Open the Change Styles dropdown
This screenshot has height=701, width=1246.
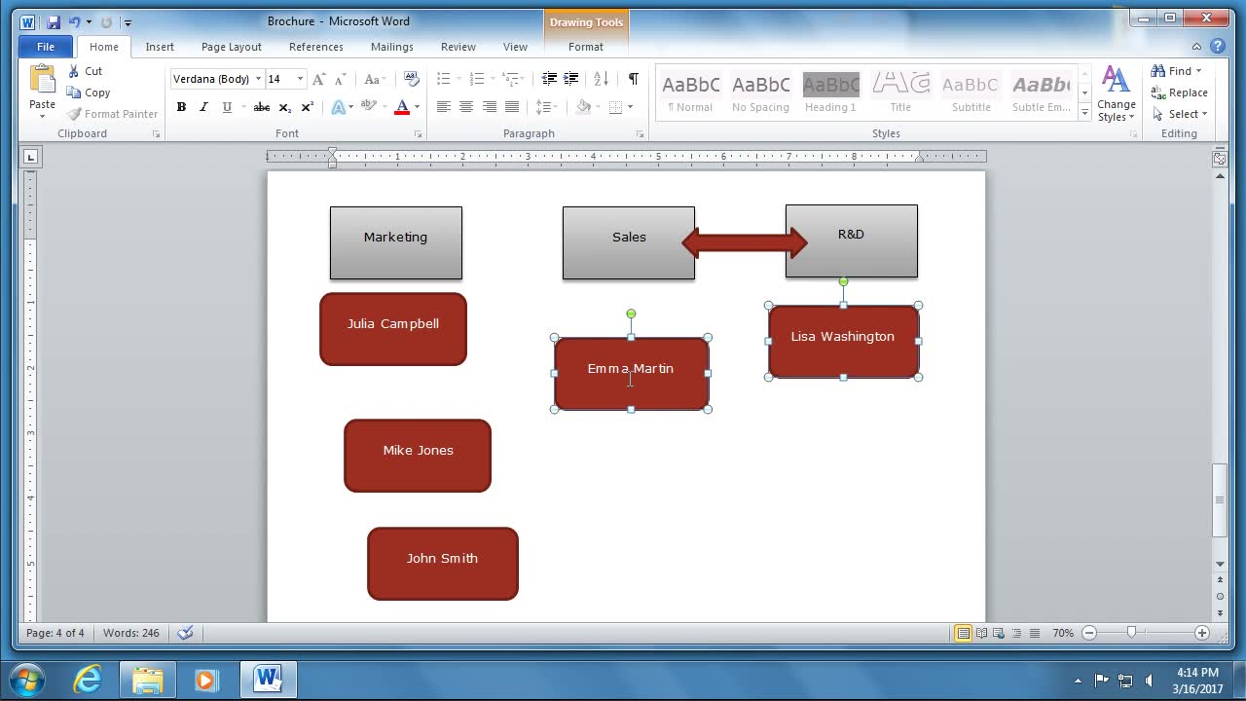tap(1116, 95)
